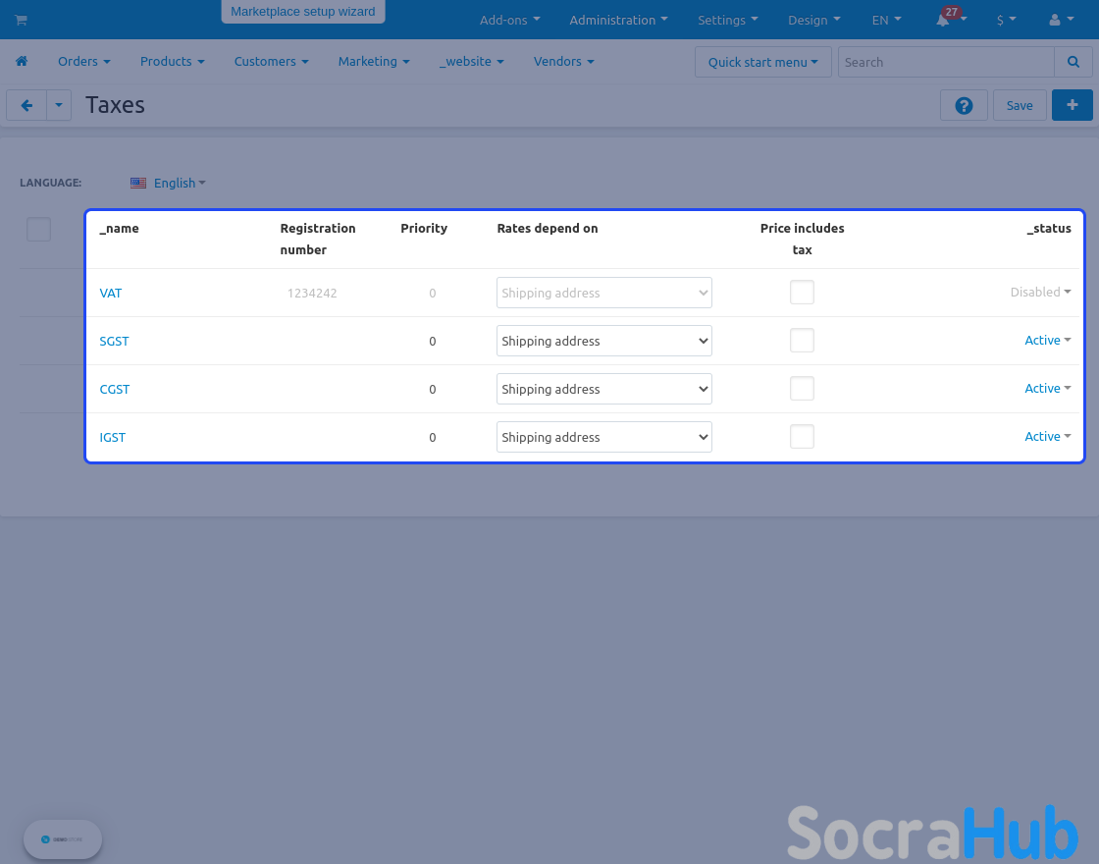Screen dimensions: 1099x864
Task: Open Rates depend on dropdown for CGST
Action: (603, 389)
